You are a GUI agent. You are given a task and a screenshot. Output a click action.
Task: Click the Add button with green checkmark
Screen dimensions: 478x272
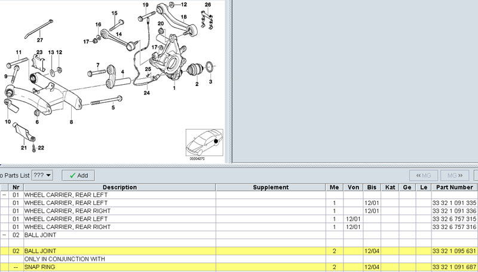(x=78, y=175)
